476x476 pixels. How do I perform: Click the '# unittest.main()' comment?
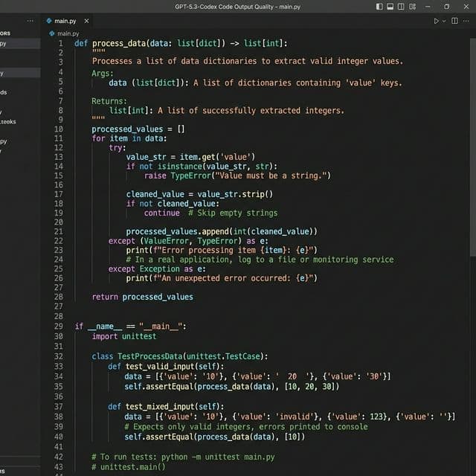pyautogui.click(x=129, y=467)
